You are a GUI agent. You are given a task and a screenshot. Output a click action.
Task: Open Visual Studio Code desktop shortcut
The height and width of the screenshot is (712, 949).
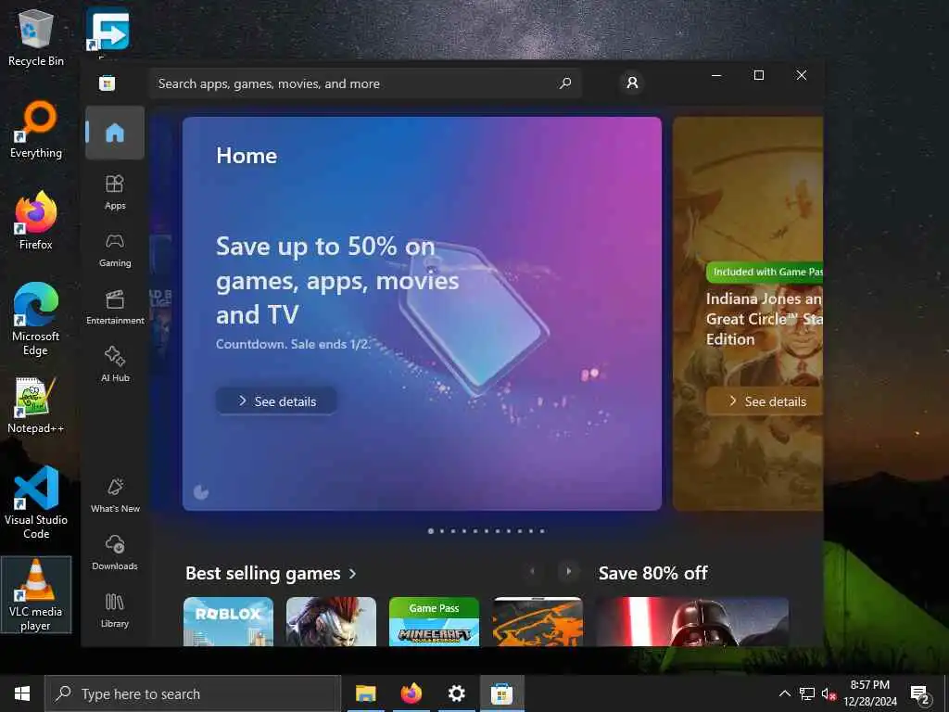click(x=36, y=502)
